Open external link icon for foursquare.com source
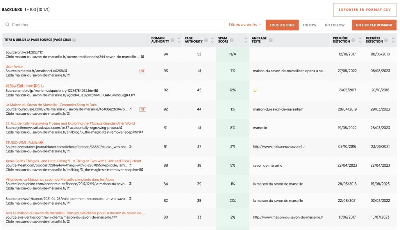Viewport: 400px width, 230px height. click(x=130, y=109)
